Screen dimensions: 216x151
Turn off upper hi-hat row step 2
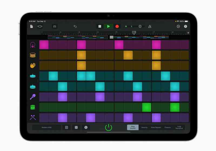pos(53,76)
